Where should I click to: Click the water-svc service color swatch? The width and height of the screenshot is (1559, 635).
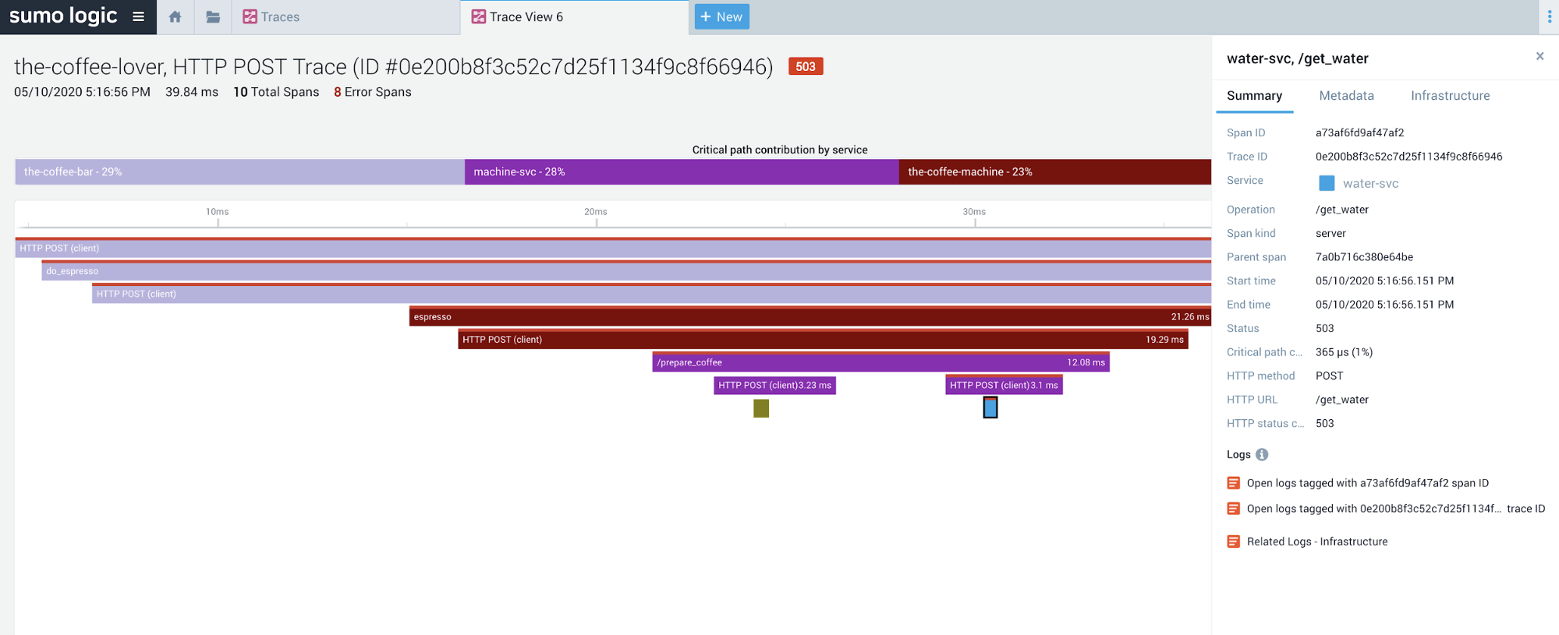coord(1326,183)
